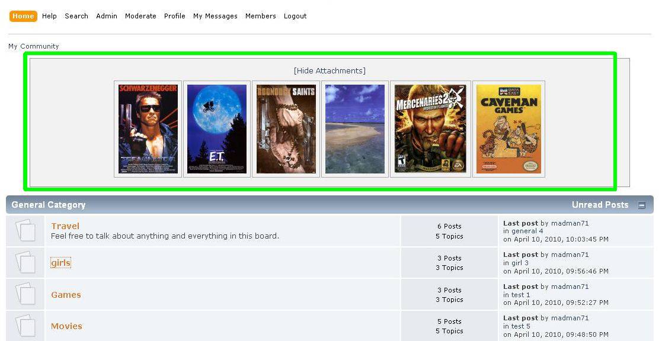Screen dimensions: 662x341
Task: Open the Admin menu item
Action: click(107, 16)
